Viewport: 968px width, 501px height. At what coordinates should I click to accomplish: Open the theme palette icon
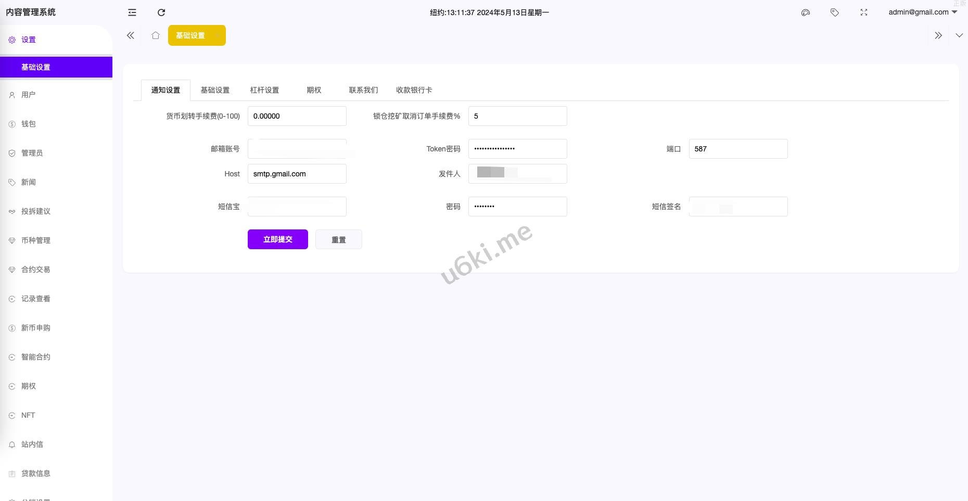806,12
